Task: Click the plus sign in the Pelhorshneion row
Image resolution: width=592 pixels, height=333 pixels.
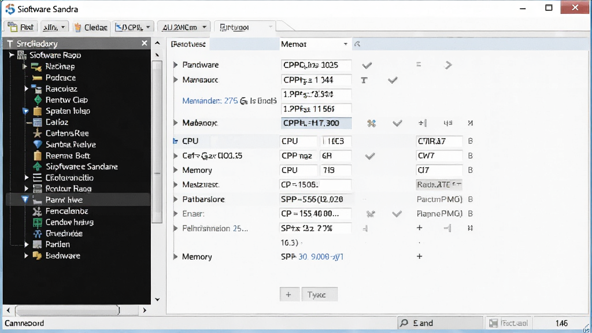Action: click(420, 228)
